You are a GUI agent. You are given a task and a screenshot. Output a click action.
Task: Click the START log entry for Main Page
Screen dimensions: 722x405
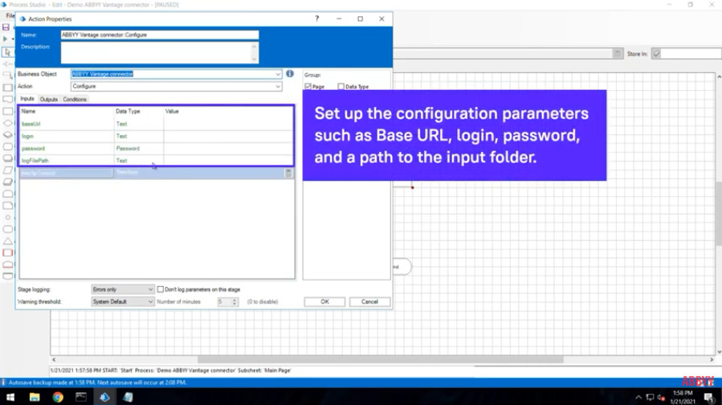tap(171, 370)
